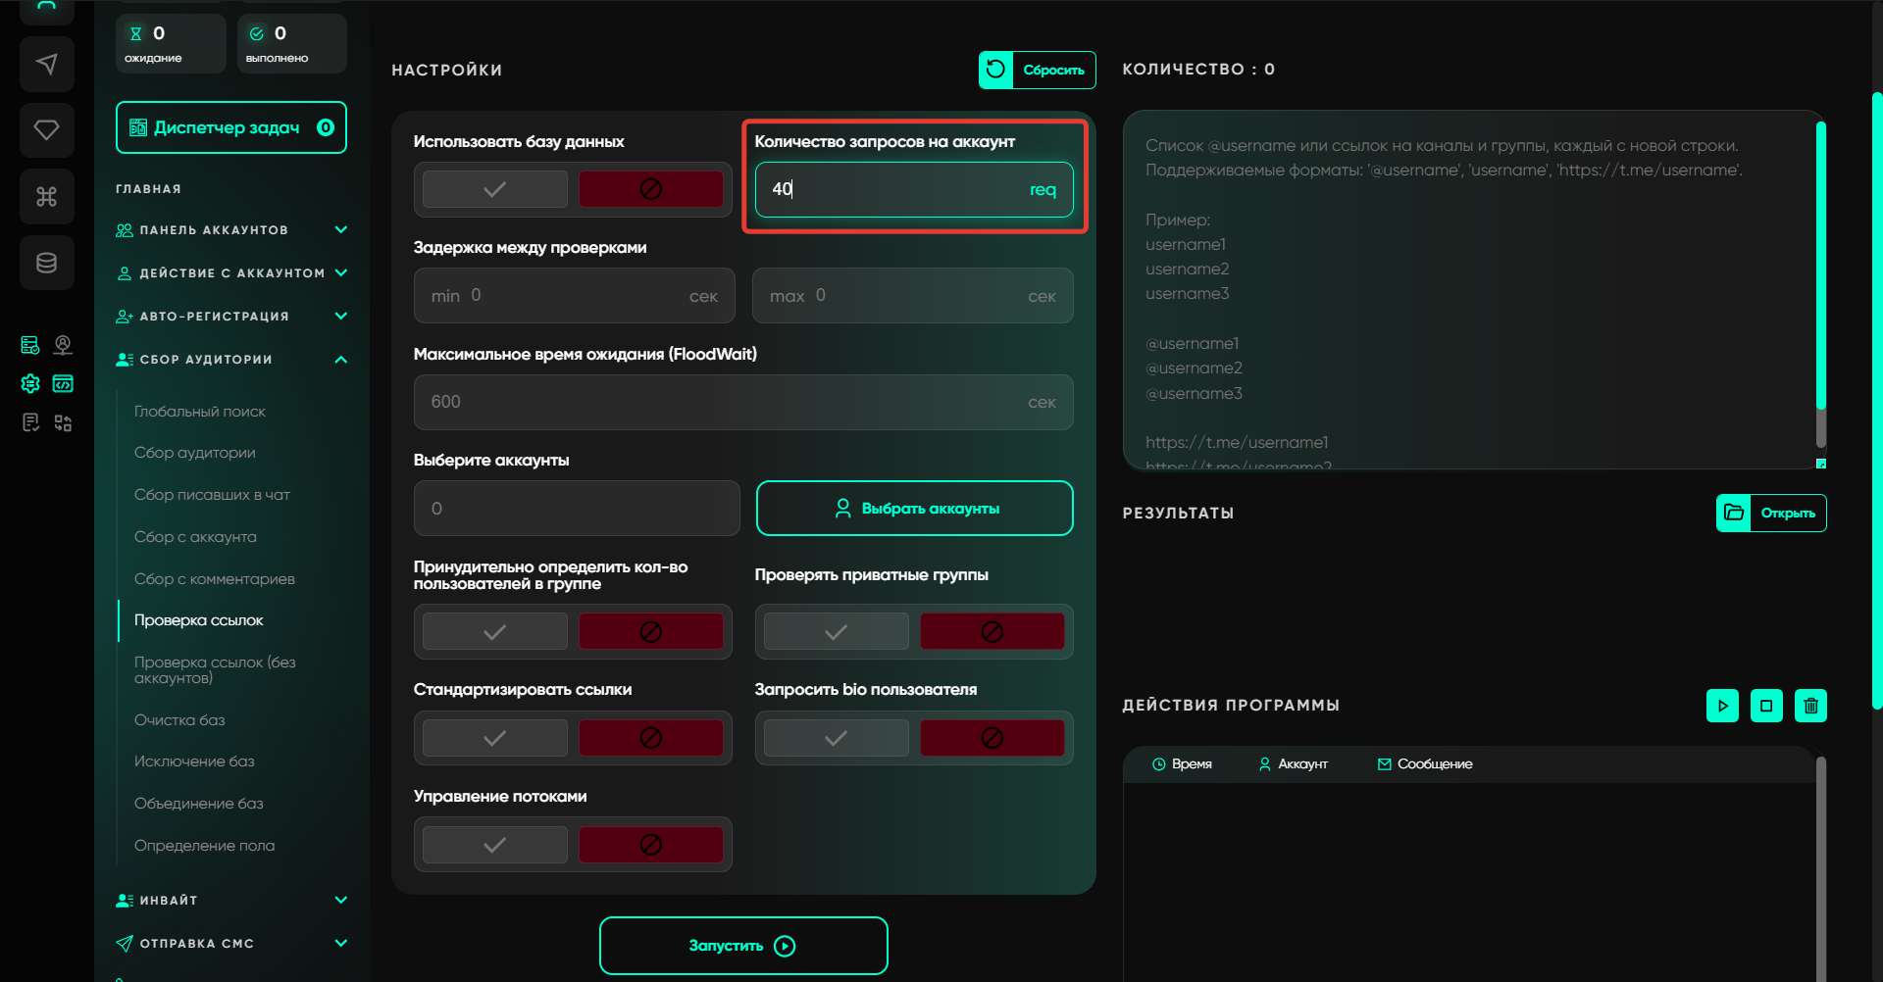Click the database icon in left sidebar

tap(46, 263)
